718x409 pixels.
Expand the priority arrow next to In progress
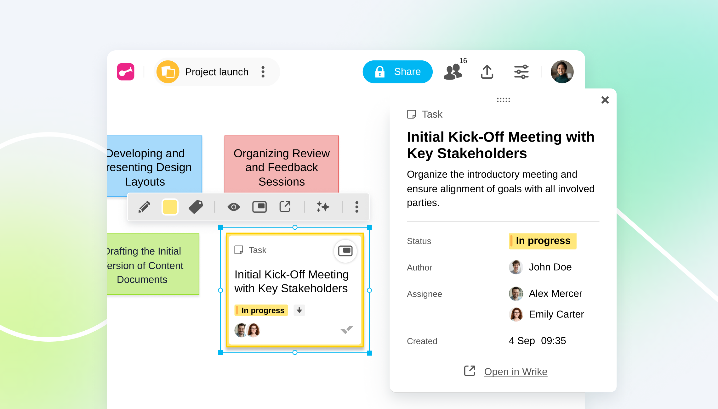pyautogui.click(x=299, y=310)
